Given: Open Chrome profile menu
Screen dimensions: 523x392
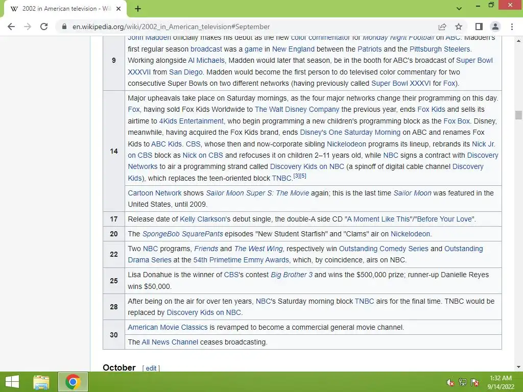Looking at the screenshot, I should click(x=495, y=27).
